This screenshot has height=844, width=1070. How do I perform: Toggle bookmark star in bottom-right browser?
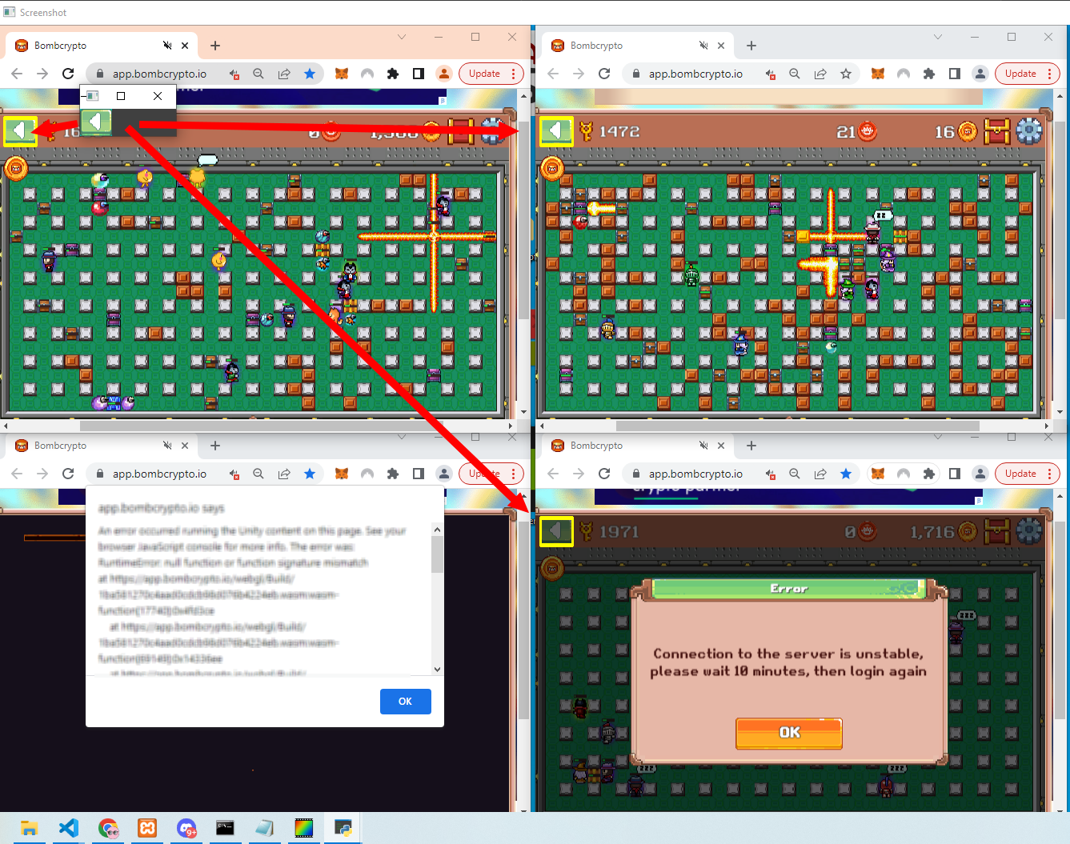[x=846, y=474]
